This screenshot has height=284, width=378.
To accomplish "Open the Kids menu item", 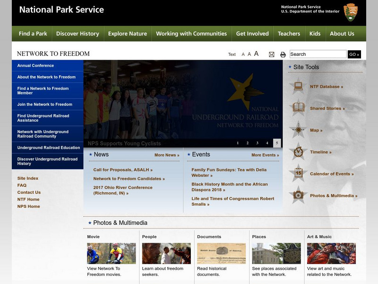I will 315,34.
